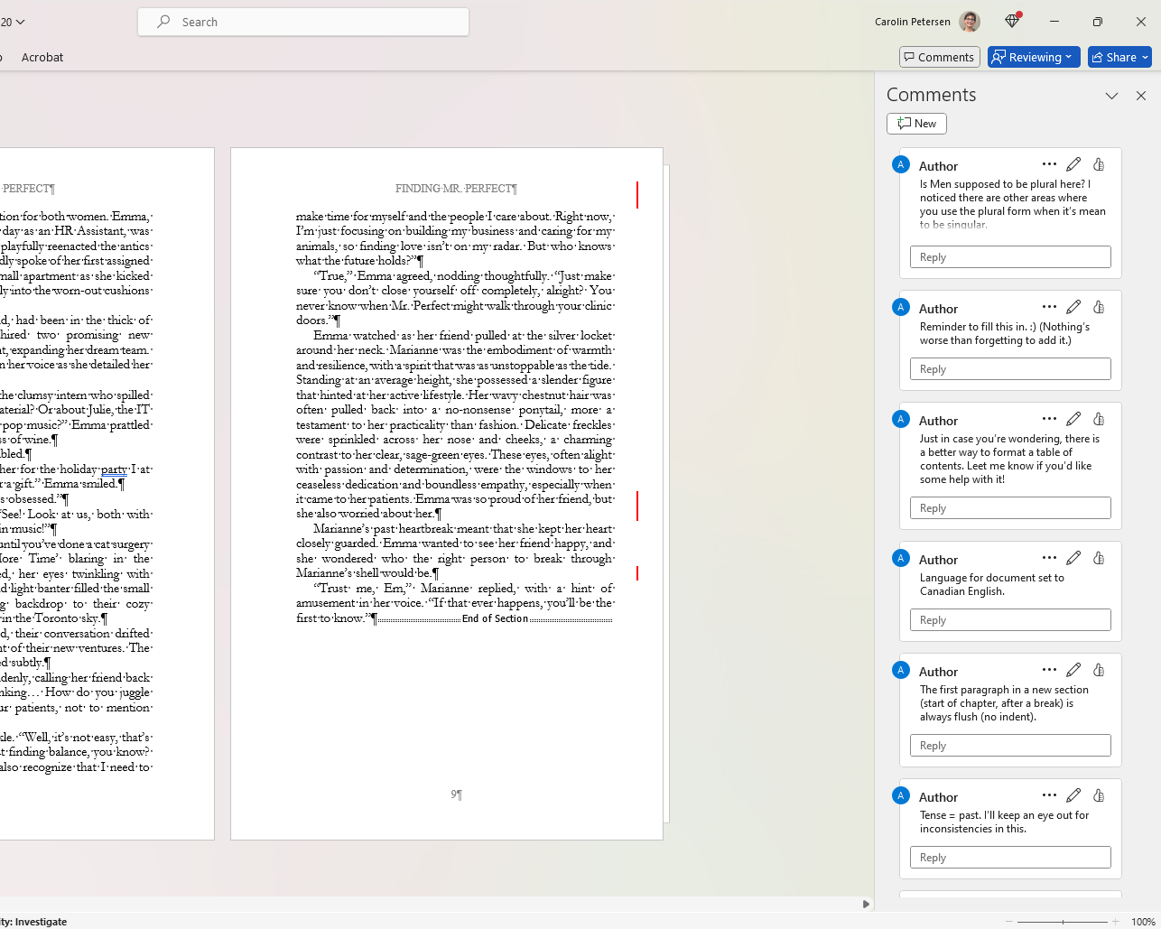Click the 'FINDING MR. PERFECT' page header

(x=456, y=189)
